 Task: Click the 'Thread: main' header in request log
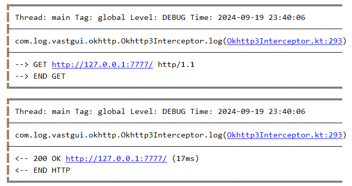click(43, 17)
